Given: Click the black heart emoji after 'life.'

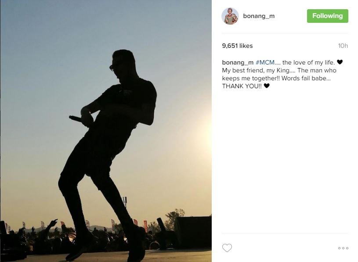Looking at the screenshot, I should [x=340, y=62].
